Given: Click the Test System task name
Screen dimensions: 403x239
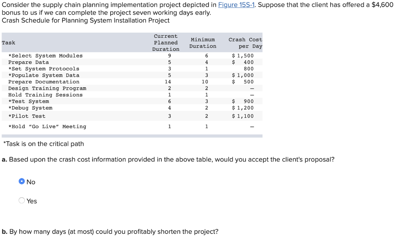Looking at the screenshot, I should (28, 101).
